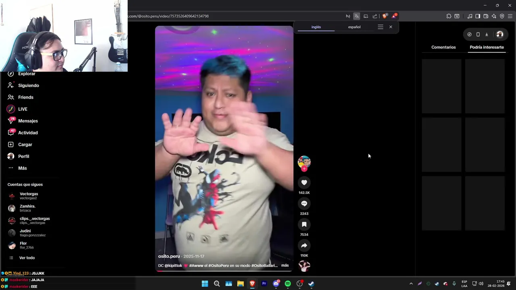Click the TikTok coins icon top right
The image size is (516, 290).
(469, 34)
